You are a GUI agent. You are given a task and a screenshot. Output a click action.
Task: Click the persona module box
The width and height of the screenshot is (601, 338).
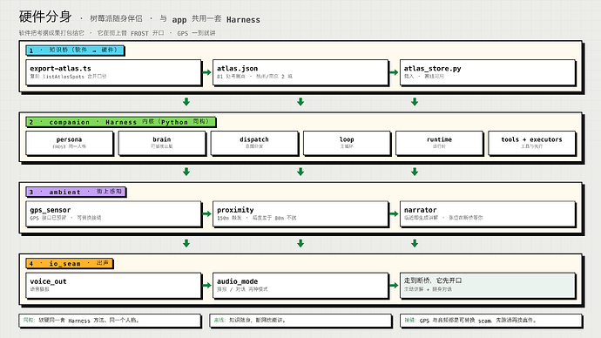70,144
